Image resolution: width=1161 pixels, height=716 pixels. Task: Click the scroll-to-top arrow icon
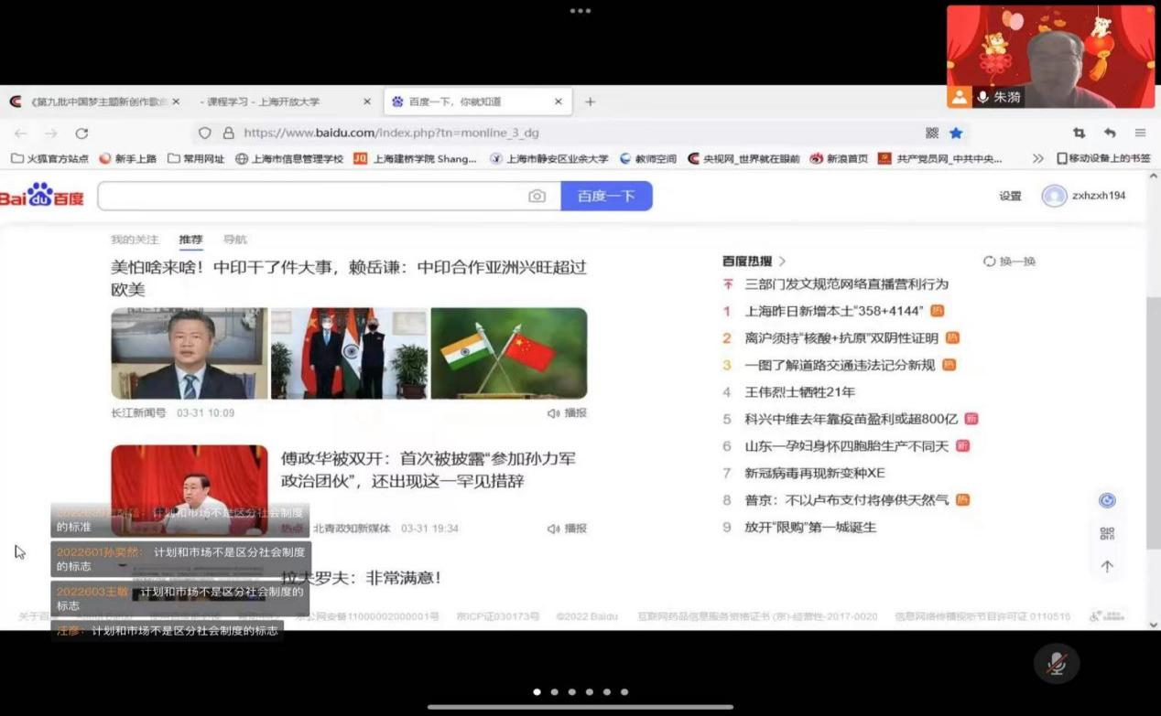(x=1107, y=566)
